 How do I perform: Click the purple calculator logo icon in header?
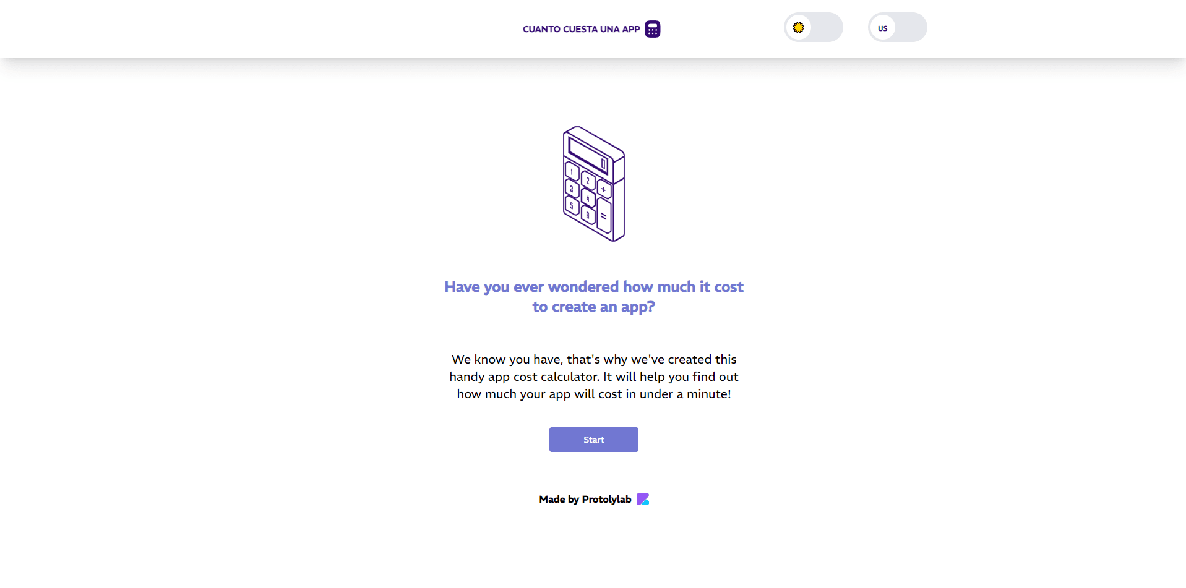point(653,29)
